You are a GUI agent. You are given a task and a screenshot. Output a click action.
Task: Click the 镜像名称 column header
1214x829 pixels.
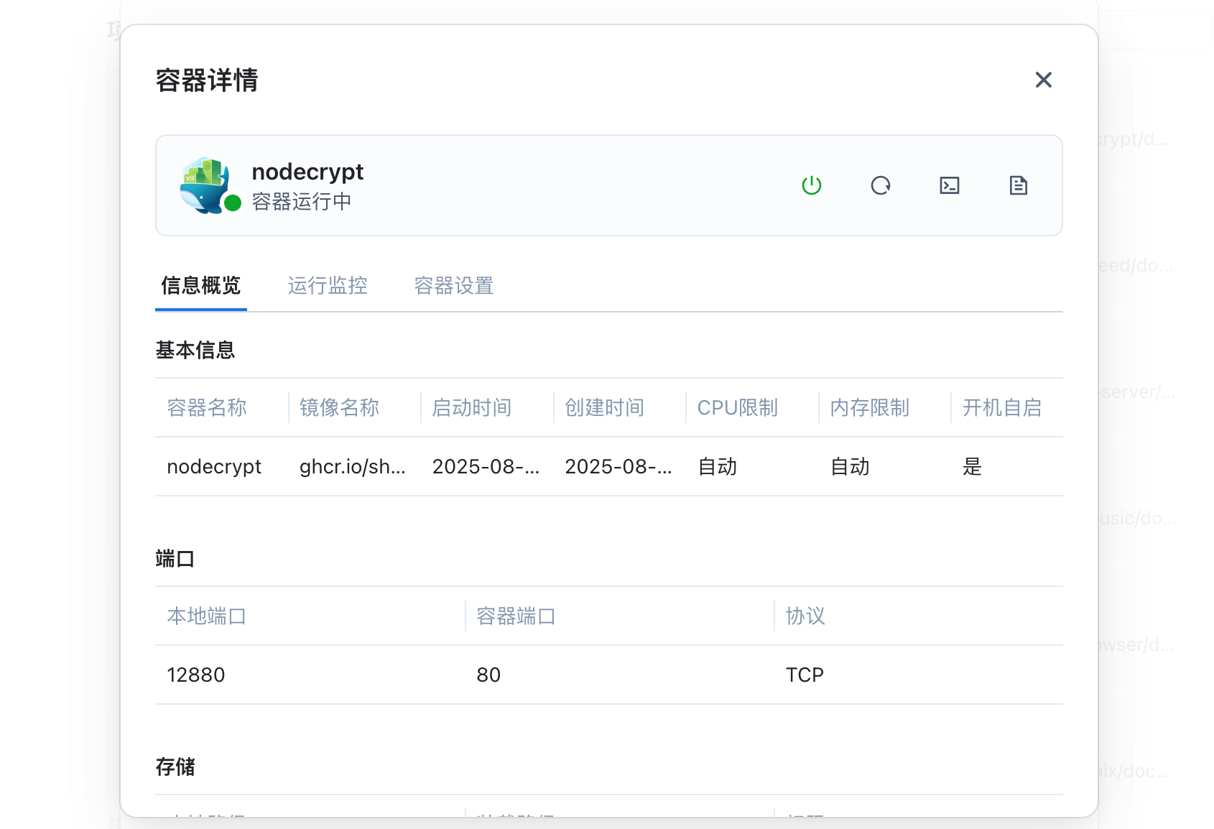339,408
